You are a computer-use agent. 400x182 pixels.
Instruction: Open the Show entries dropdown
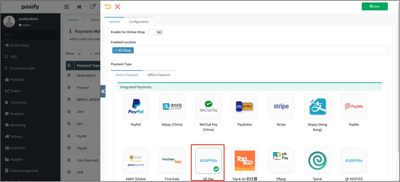tap(84, 54)
